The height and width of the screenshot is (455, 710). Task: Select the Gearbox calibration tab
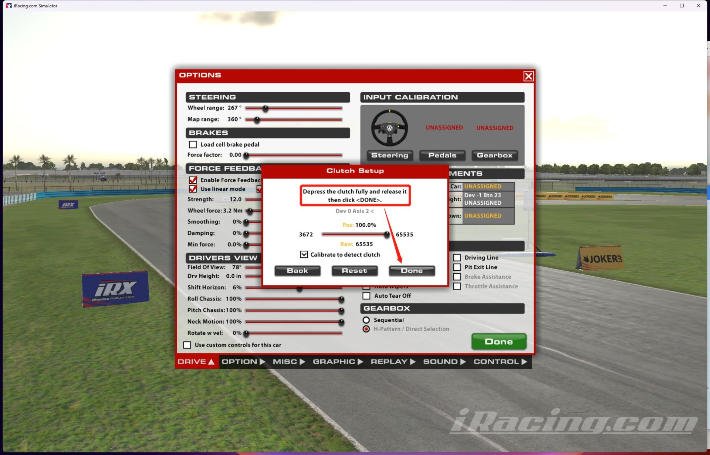point(494,155)
